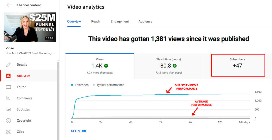Click green up arrow beside Watch time
The image size is (272, 140).
(175, 66)
